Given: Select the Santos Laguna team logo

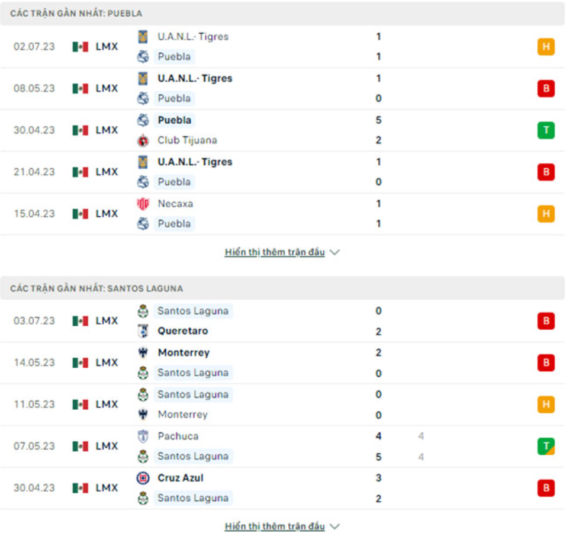Looking at the screenshot, I should [143, 310].
